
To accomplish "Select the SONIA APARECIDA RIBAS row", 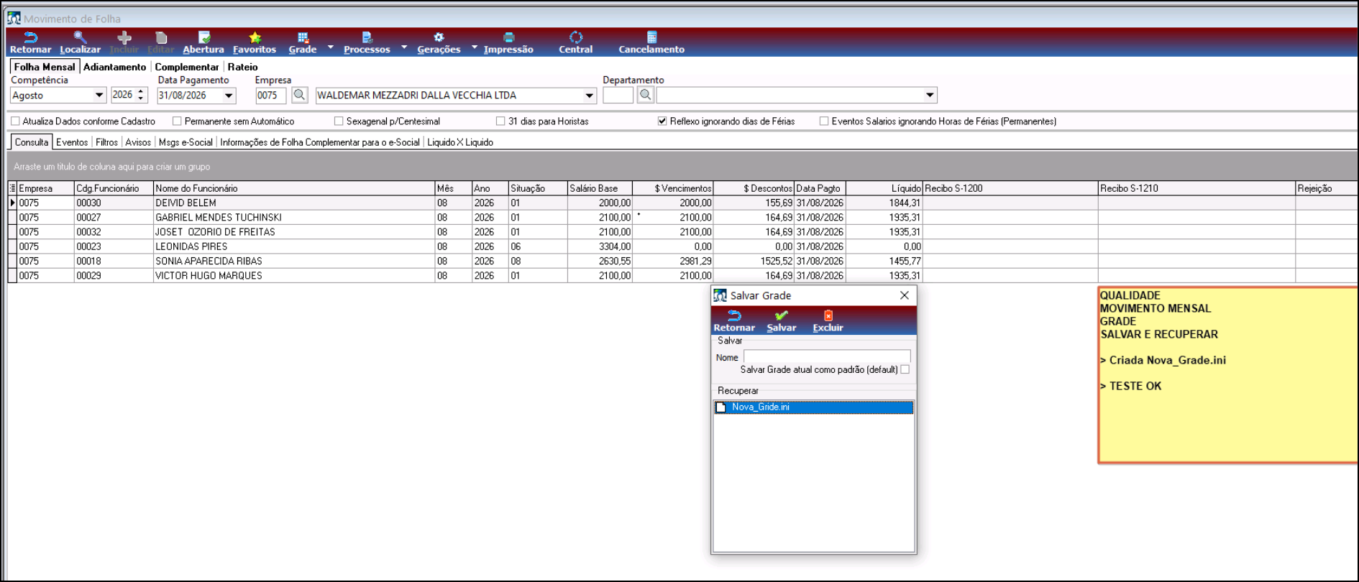I will point(682,261).
